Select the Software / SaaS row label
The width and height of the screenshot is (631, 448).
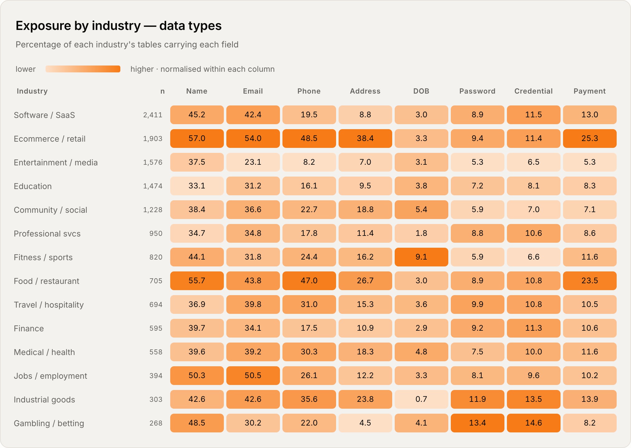tap(44, 115)
